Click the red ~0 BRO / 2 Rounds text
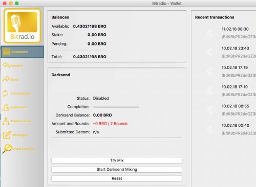Viewport: 256px width, 187px height. pyautogui.click(x=110, y=124)
